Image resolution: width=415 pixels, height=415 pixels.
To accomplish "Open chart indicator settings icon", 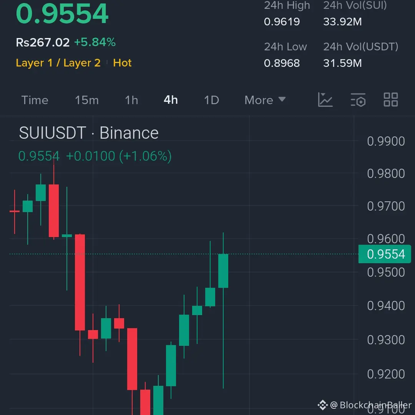I will 358,100.
